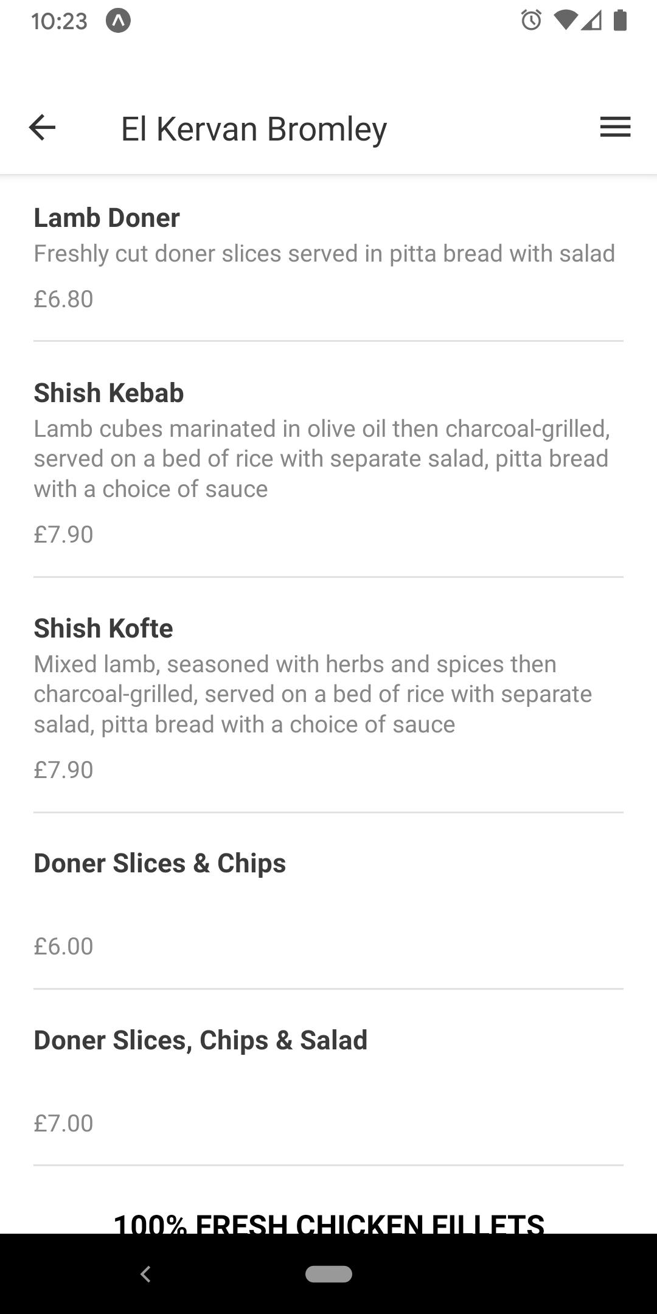Tap the £6.00 price label
657x1314 pixels.
pos(63,946)
